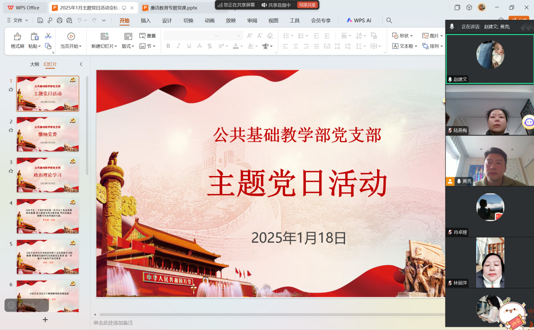
Task: Open the font size dropdown
Action: pos(238,35)
